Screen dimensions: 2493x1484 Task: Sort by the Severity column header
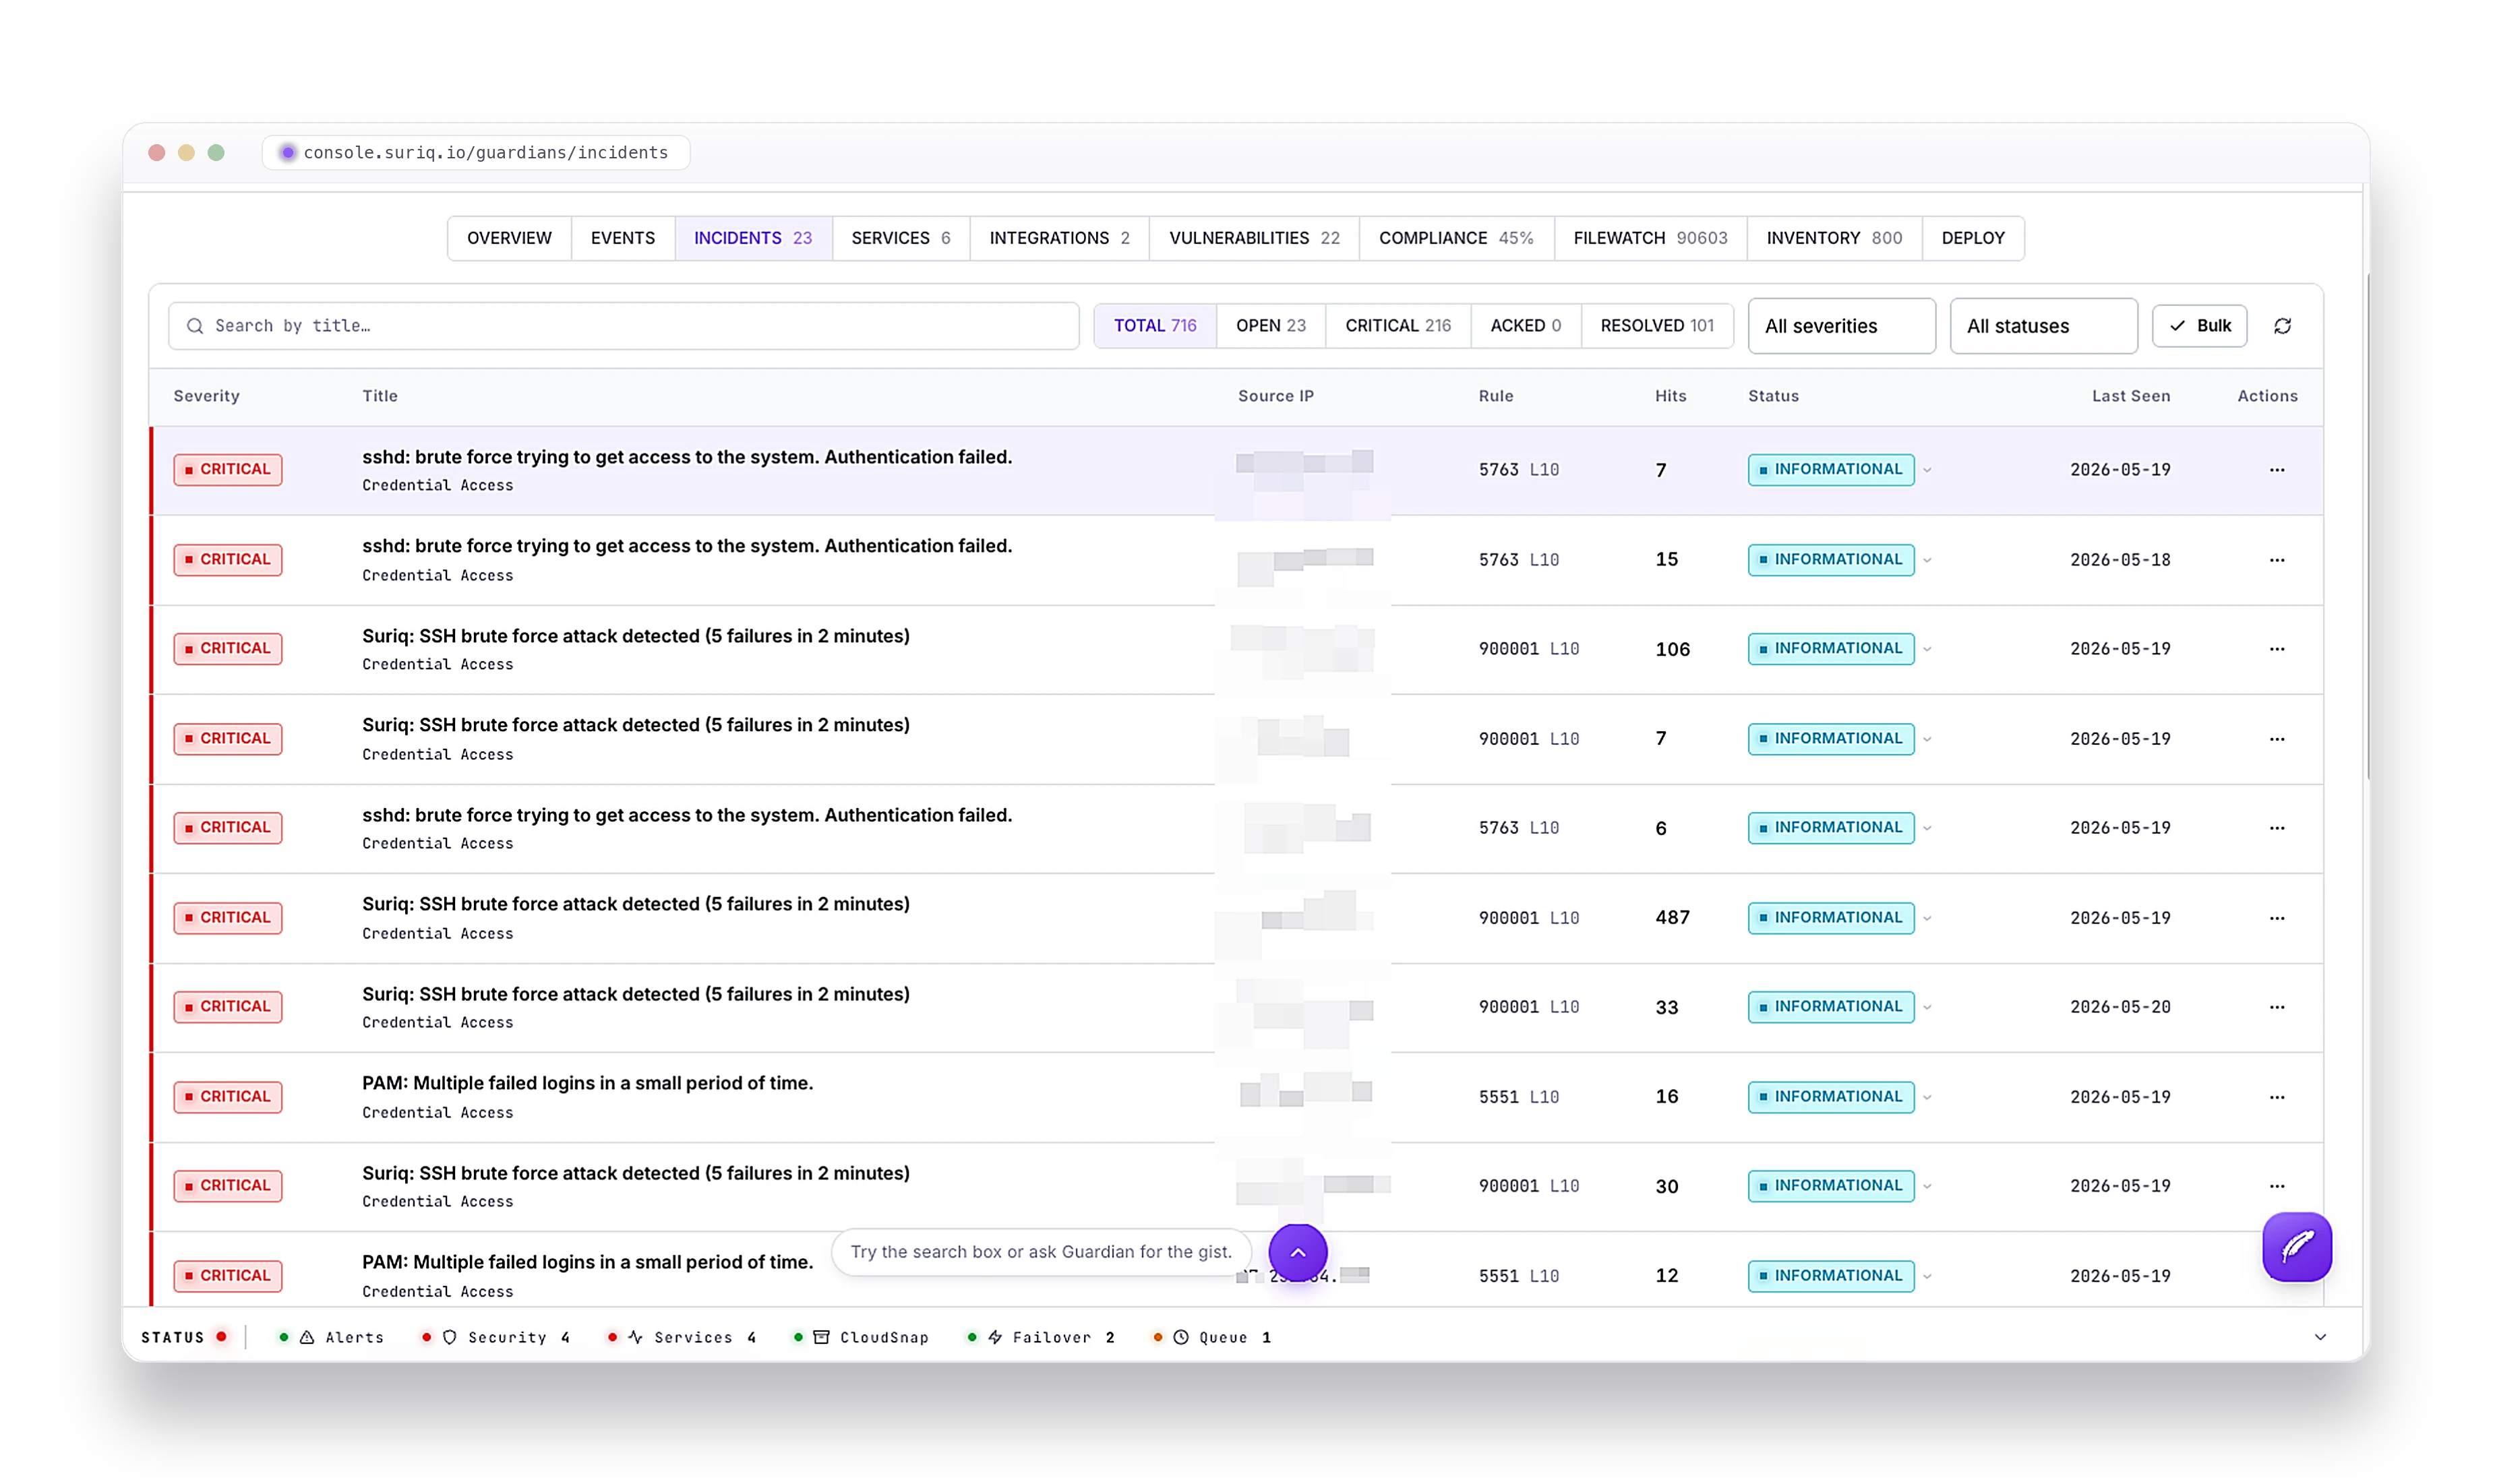point(206,396)
